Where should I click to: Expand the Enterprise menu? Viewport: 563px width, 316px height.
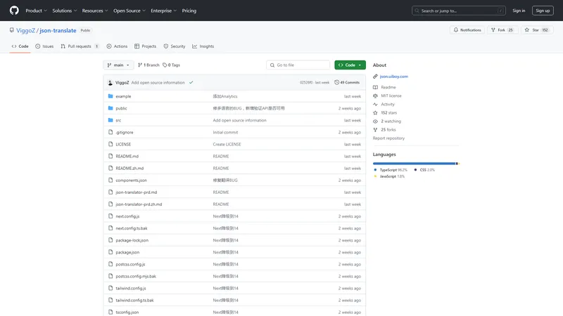click(x=163, y=11)
